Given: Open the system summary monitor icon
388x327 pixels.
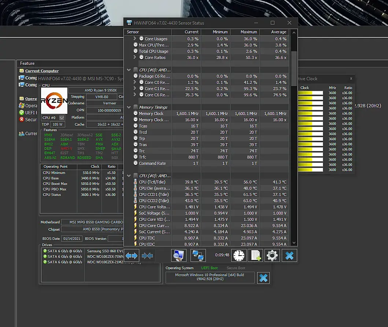Looking at the screenshot, I should coord(179,255).
